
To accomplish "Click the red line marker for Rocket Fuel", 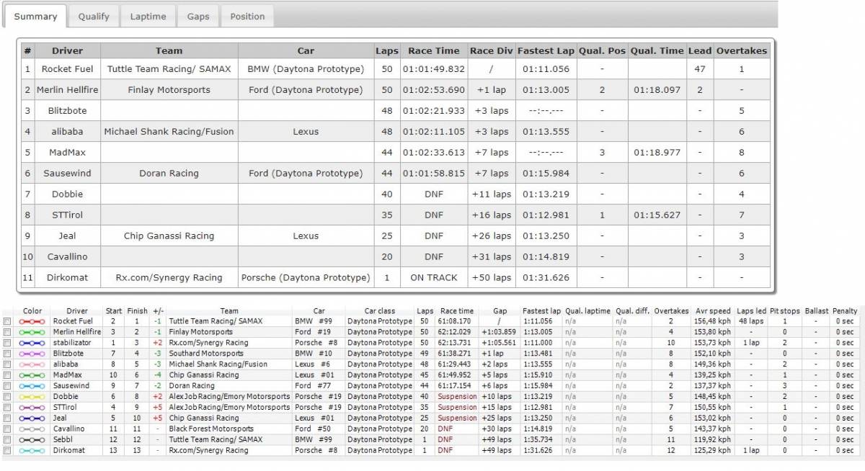I will pos(32,321).
